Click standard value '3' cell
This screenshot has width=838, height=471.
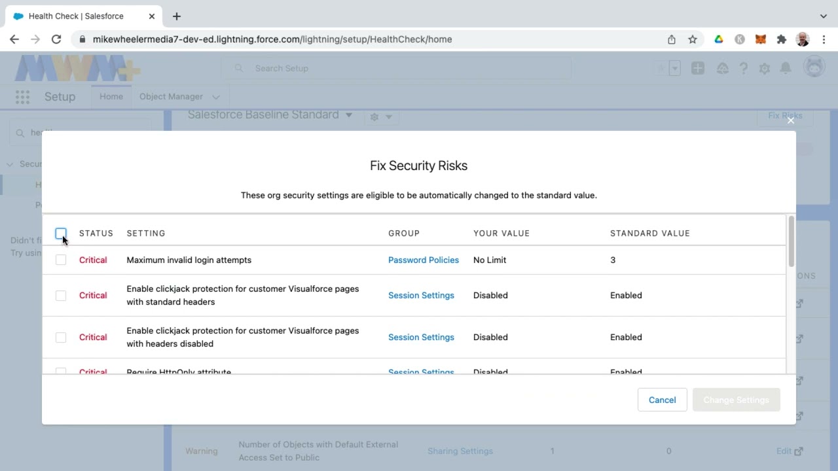coord(613,260)
